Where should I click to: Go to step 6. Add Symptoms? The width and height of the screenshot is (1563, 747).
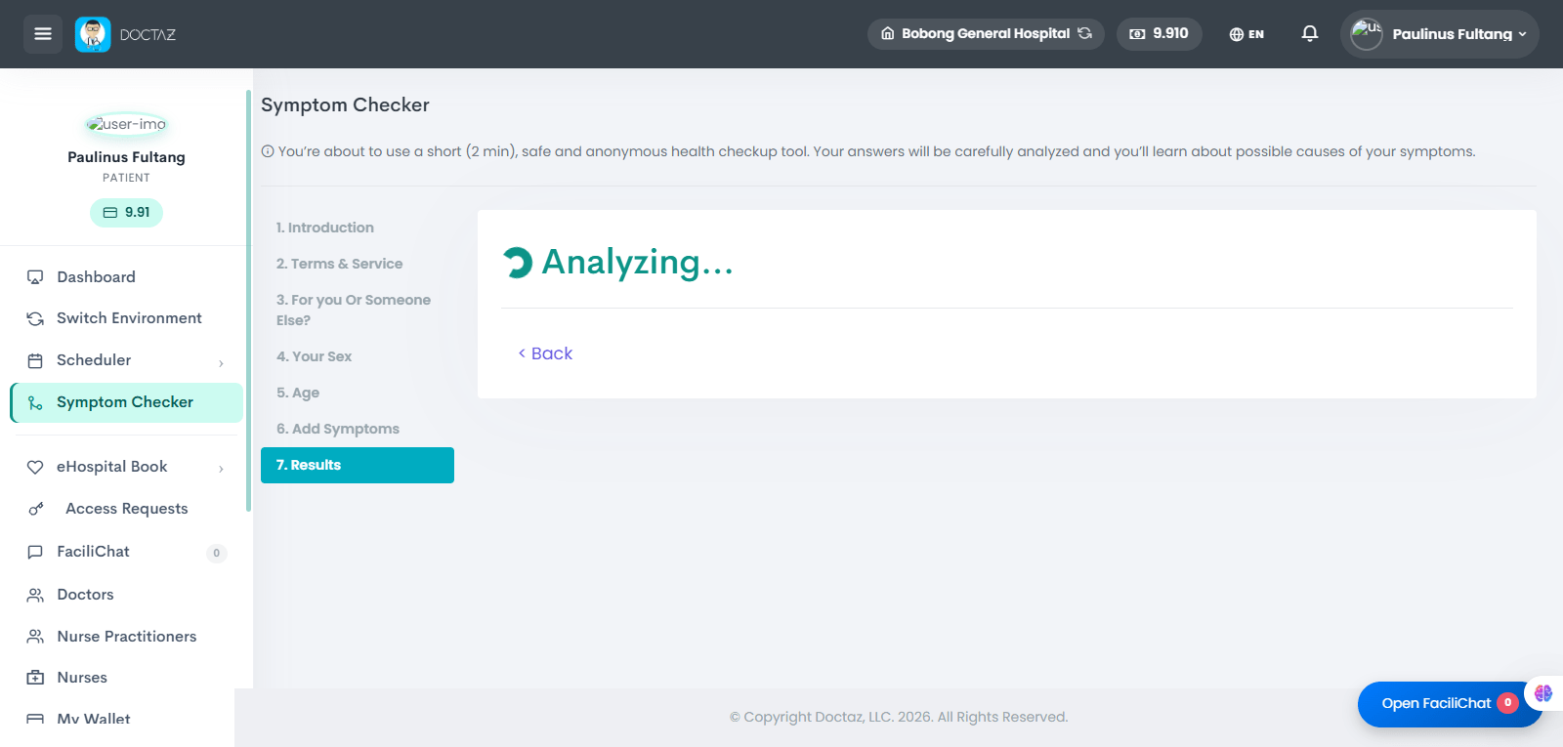pyautogui.click(x=338, y=429)
